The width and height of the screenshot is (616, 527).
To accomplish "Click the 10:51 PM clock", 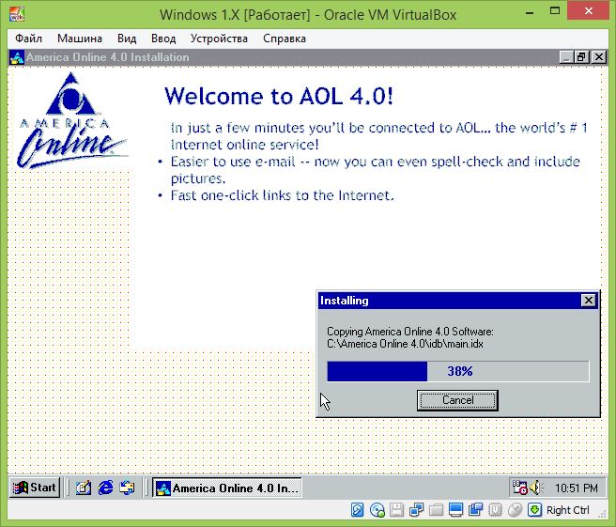I will point(576,488).
